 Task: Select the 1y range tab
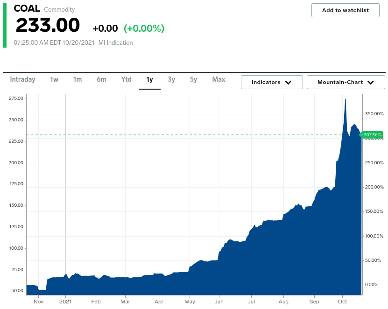click(x=150, y=79)
